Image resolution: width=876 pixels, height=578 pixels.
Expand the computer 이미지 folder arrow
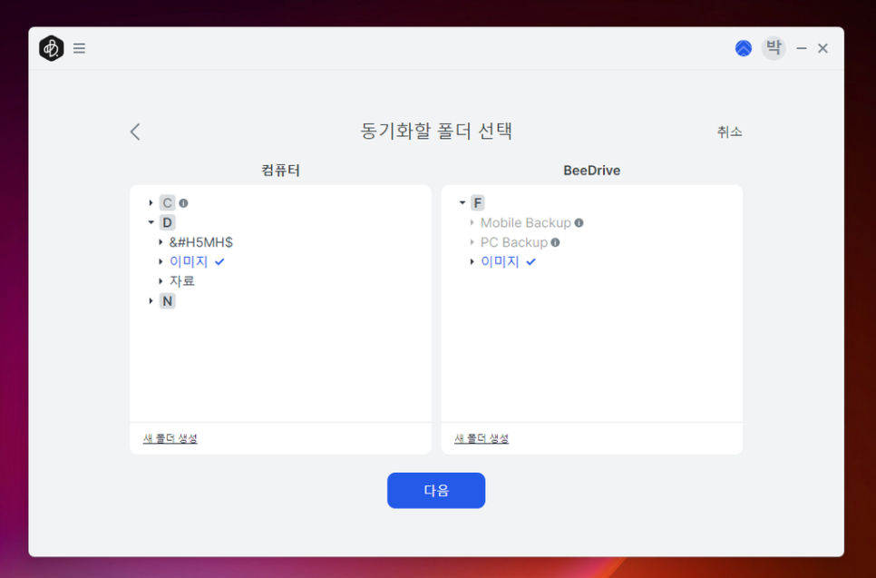[x=161, y=261]
